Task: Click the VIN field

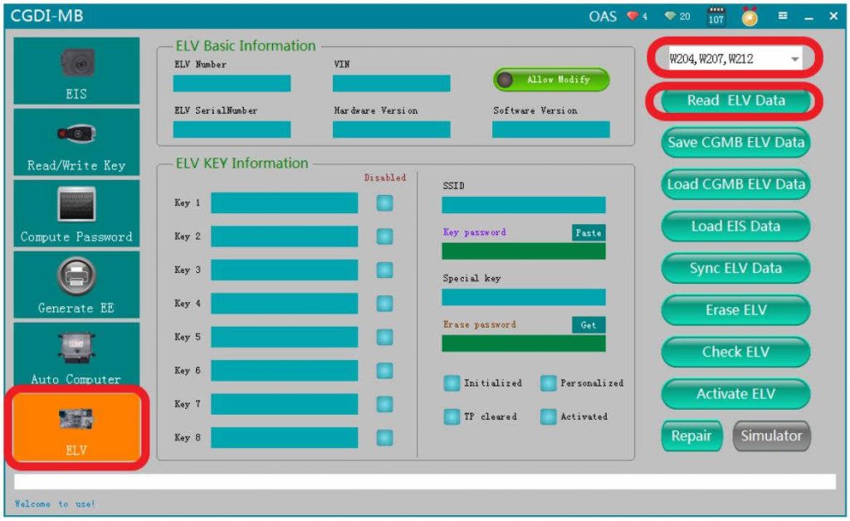Action: (x=392, y=84)
